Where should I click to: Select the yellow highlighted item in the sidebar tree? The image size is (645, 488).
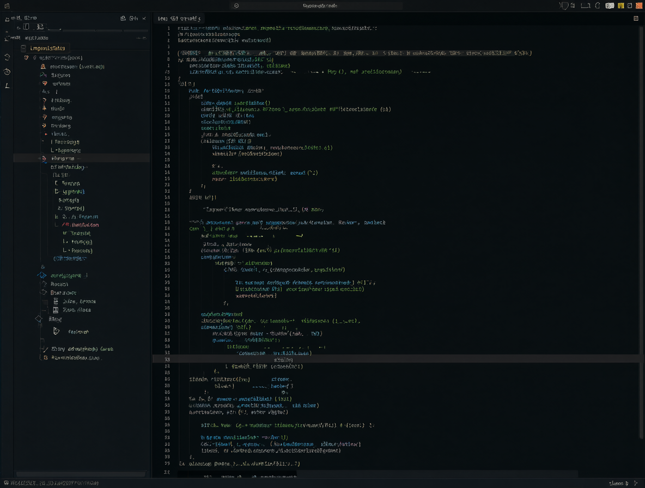tap(48, 48)
